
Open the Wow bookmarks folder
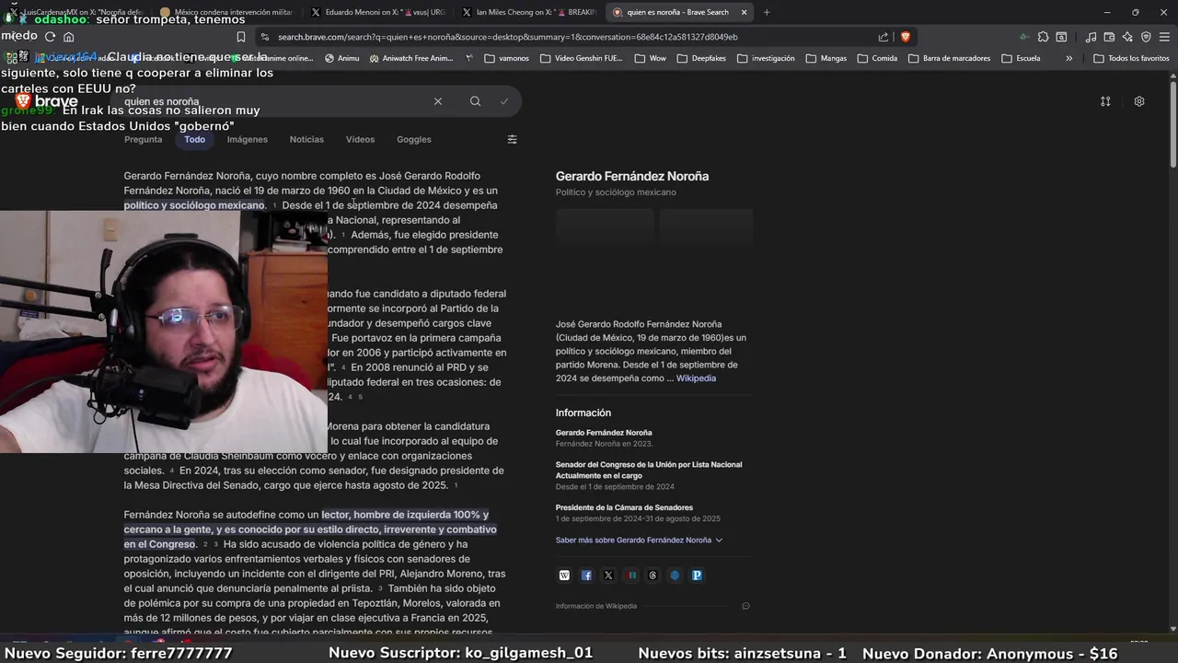[650, 58]
